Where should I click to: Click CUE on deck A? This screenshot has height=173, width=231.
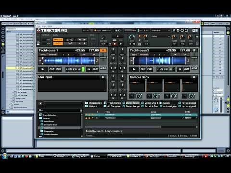click(x=52, y=69)
